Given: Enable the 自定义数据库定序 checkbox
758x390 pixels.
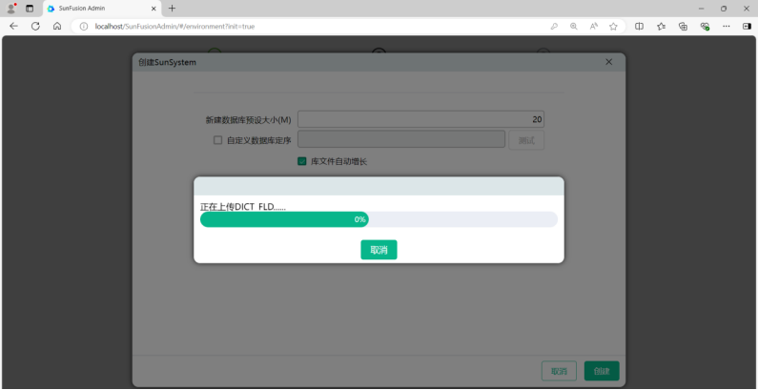Looking at the screenshot, I should pos(218,140).
